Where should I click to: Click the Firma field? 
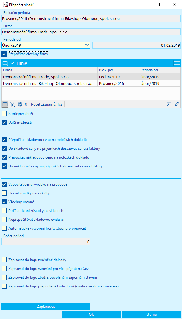(91, 32)
